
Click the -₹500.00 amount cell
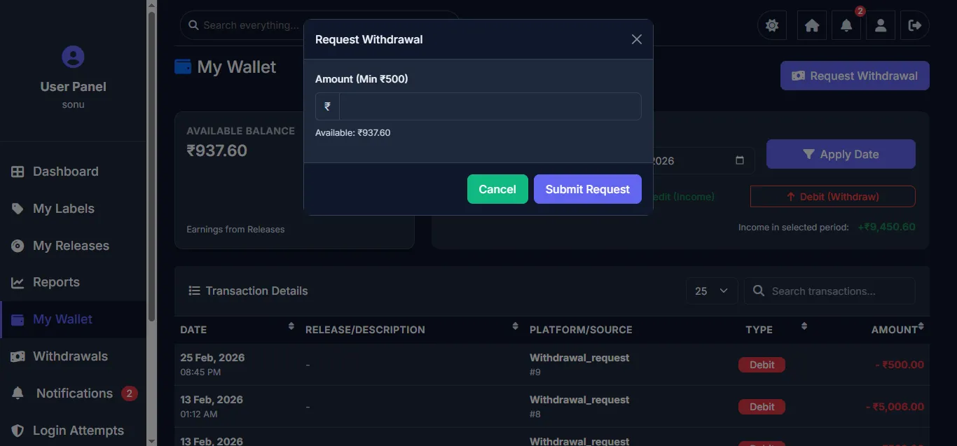[x=900, y=365]
